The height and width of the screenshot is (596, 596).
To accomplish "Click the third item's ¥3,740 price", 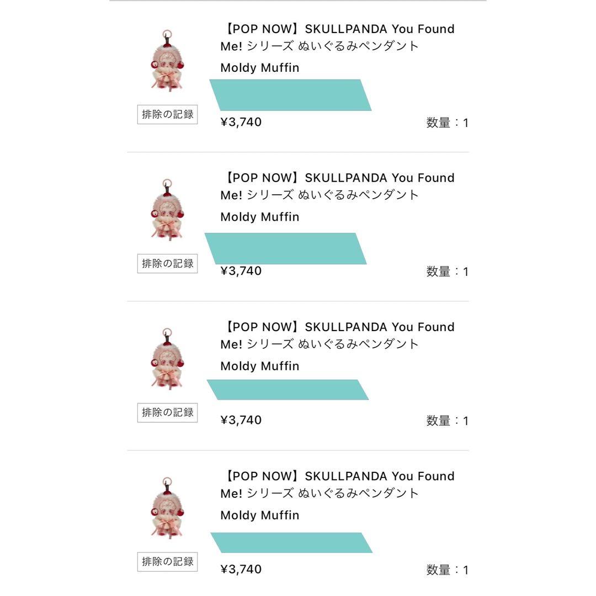I will click(x=241, y=420).
